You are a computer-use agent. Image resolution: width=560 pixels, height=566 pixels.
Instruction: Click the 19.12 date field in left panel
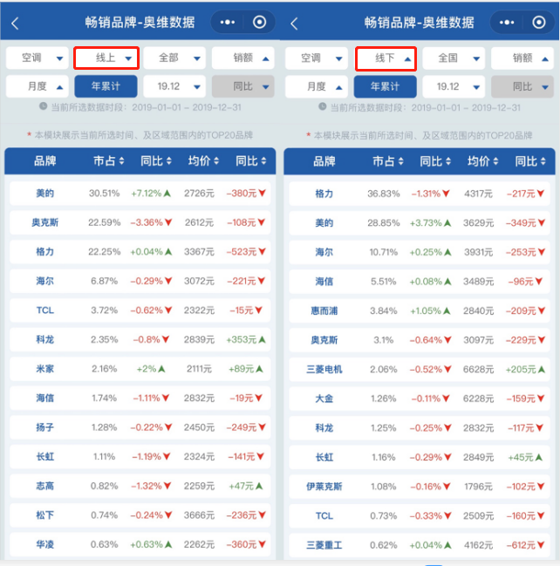click(174, 86)
